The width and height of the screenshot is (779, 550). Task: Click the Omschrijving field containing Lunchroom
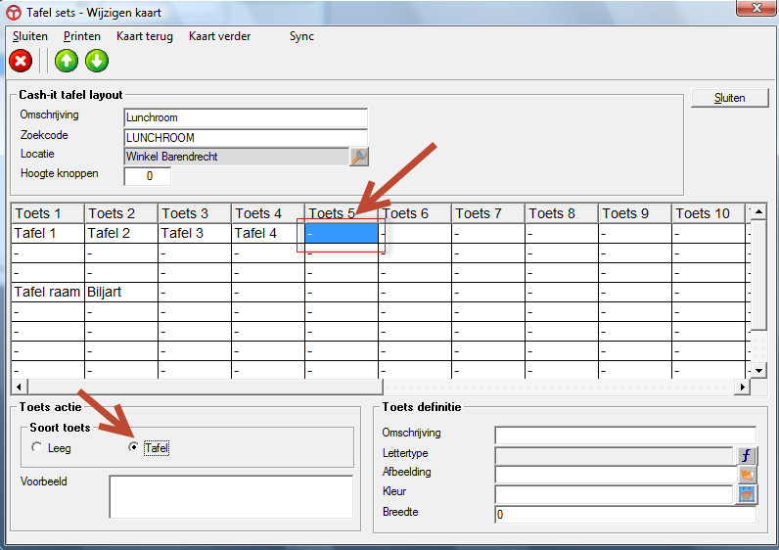click(246, 117)
